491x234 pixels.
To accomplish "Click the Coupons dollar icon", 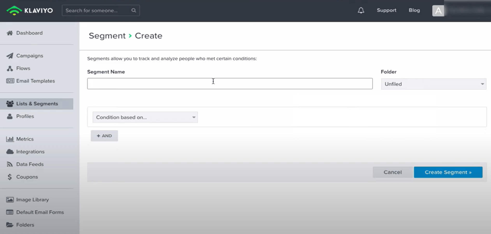I will (10, 177).
